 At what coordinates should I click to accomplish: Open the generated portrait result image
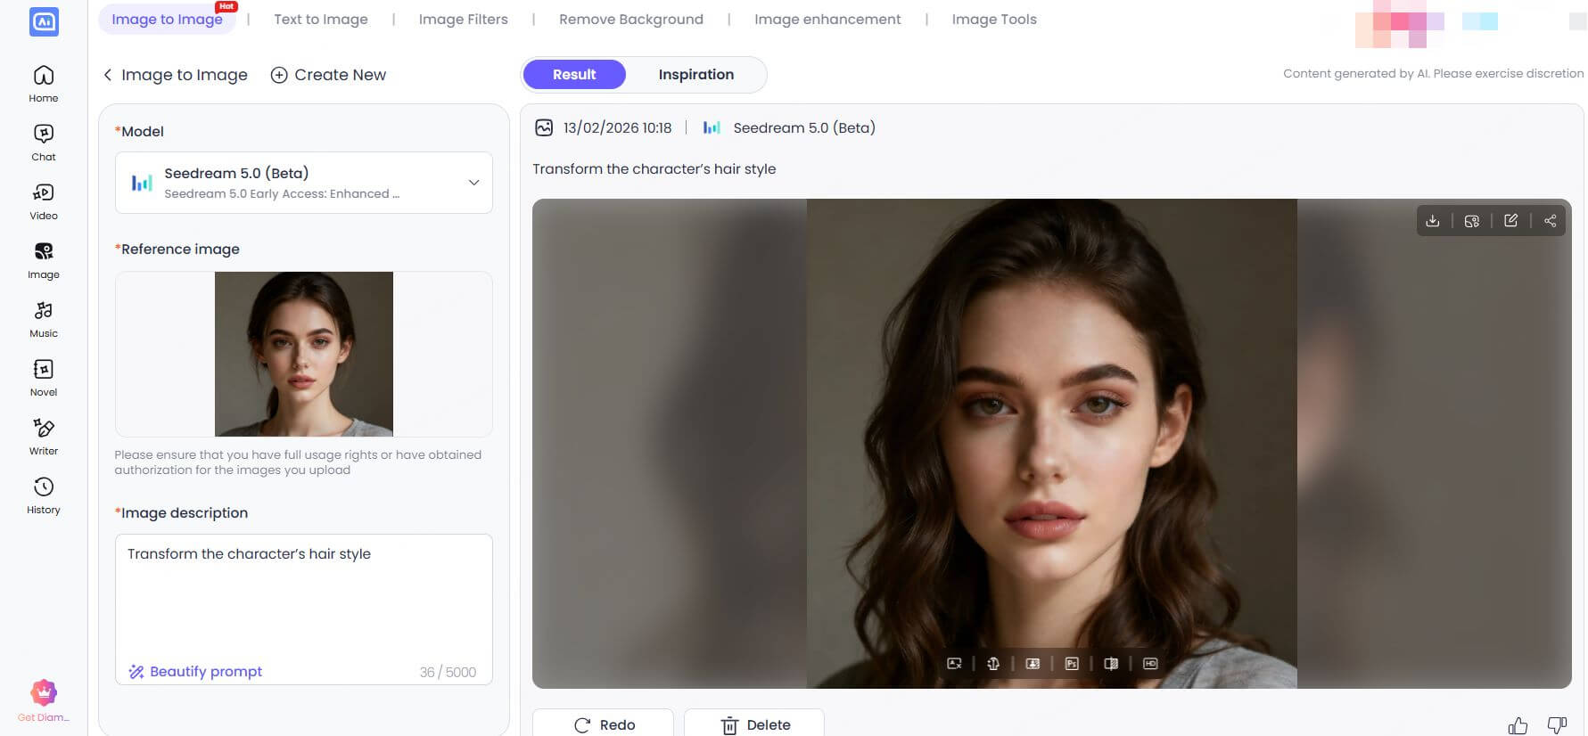coord(1052,443)
